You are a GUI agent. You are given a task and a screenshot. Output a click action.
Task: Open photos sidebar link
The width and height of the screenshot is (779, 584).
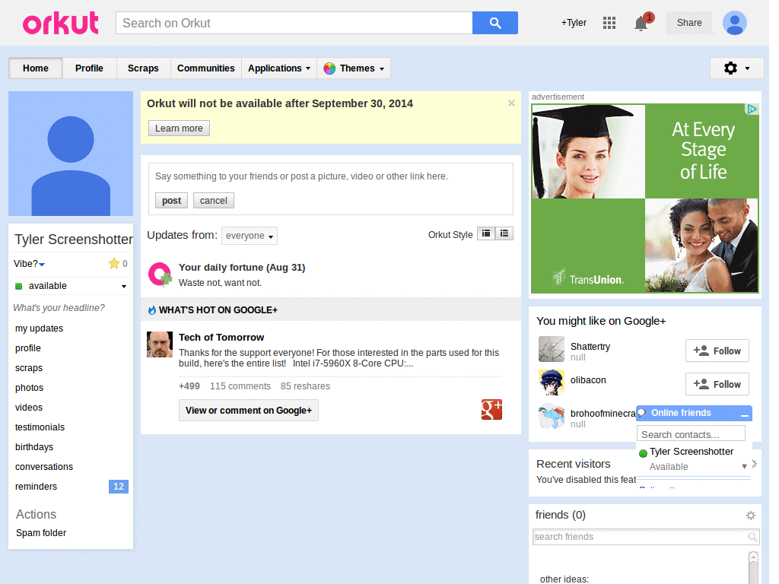30,388
